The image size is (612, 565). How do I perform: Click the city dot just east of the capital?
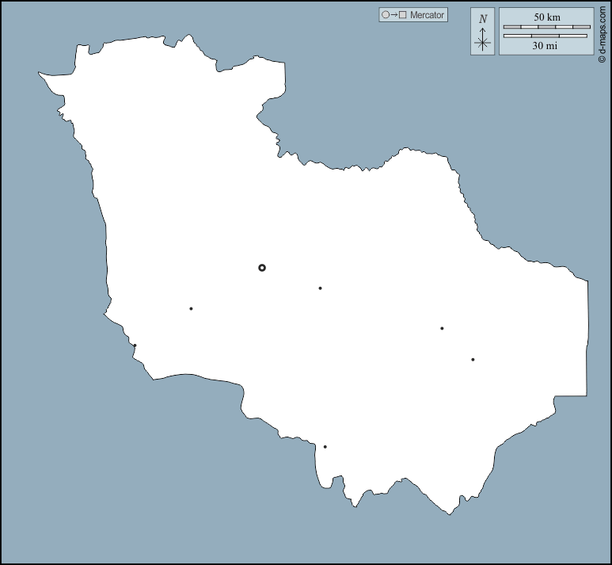coord(320,288)
